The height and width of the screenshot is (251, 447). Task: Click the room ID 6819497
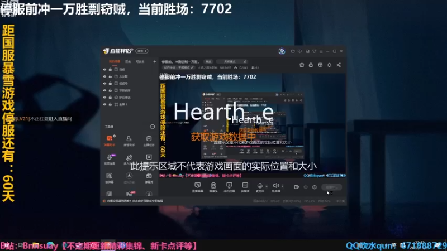click(225, 67)
